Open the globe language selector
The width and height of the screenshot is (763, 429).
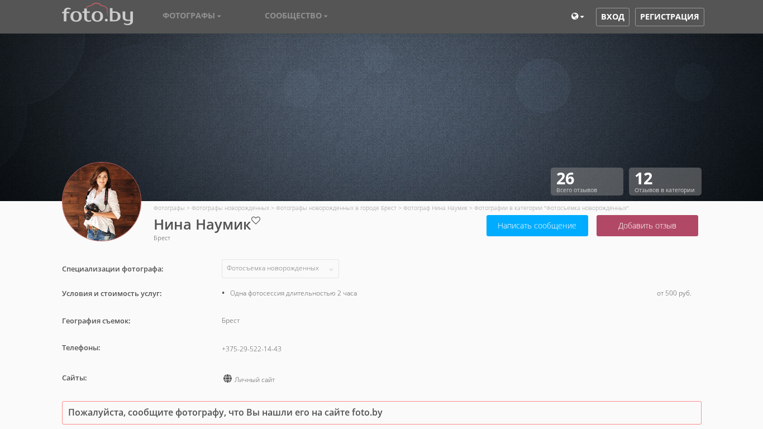(x=577, y=17)
